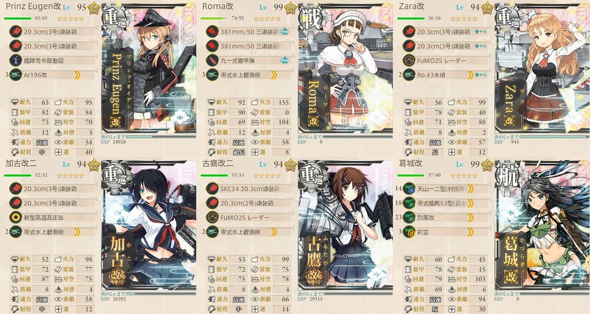Click the yellow chevron beside Zero Fighter Model 53
This screenshot has height=314, width=590.
(x=470, y=203)
